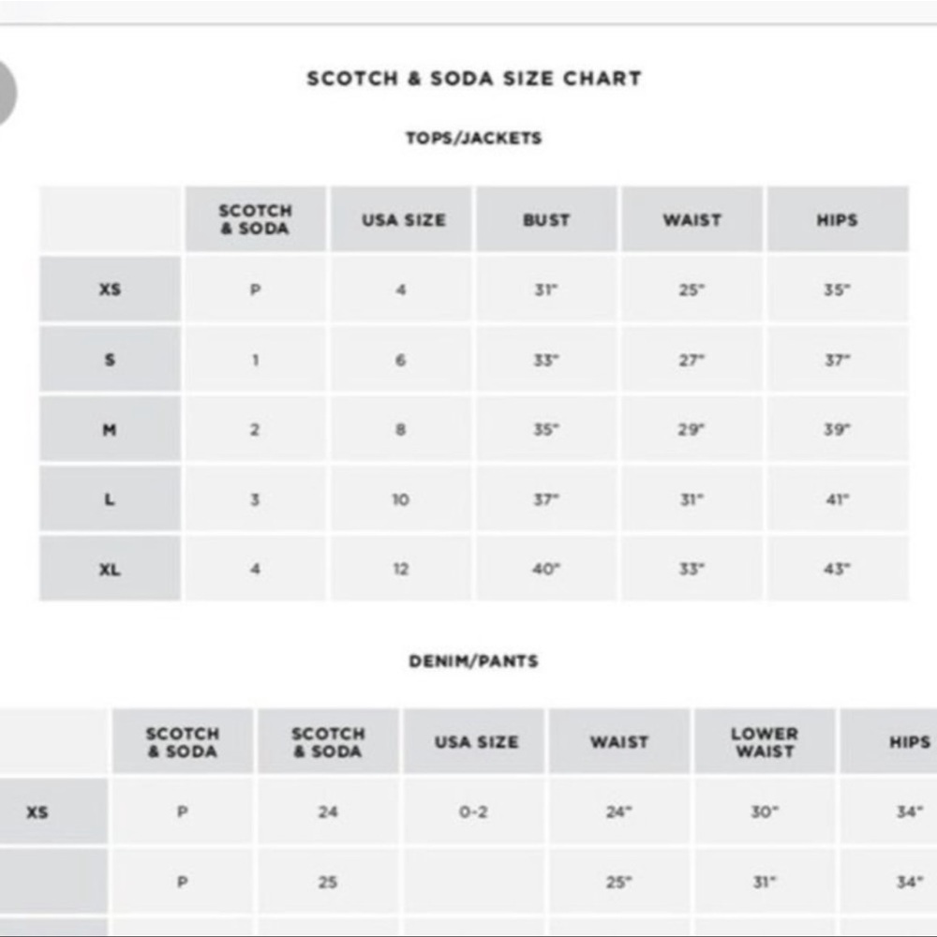Click the Scotch & Soda Size Chart title

pos(474,79)
